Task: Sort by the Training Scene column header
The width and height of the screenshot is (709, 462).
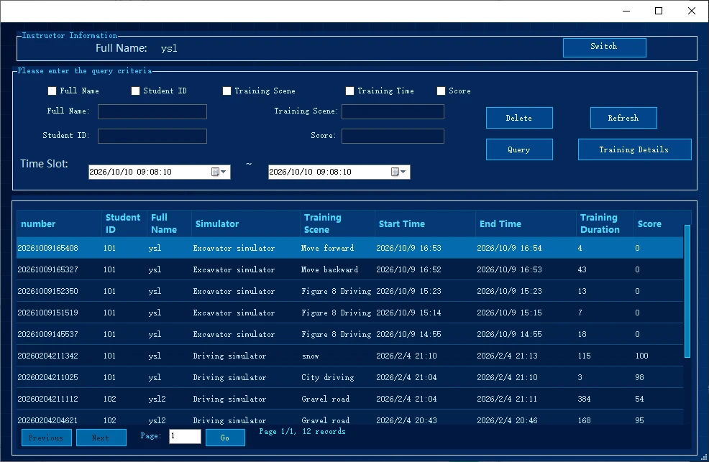Action: pyautogui.click(x=337, y=223)
